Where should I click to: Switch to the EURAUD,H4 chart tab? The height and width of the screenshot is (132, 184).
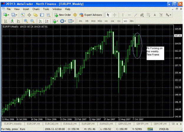click(70, 124)
